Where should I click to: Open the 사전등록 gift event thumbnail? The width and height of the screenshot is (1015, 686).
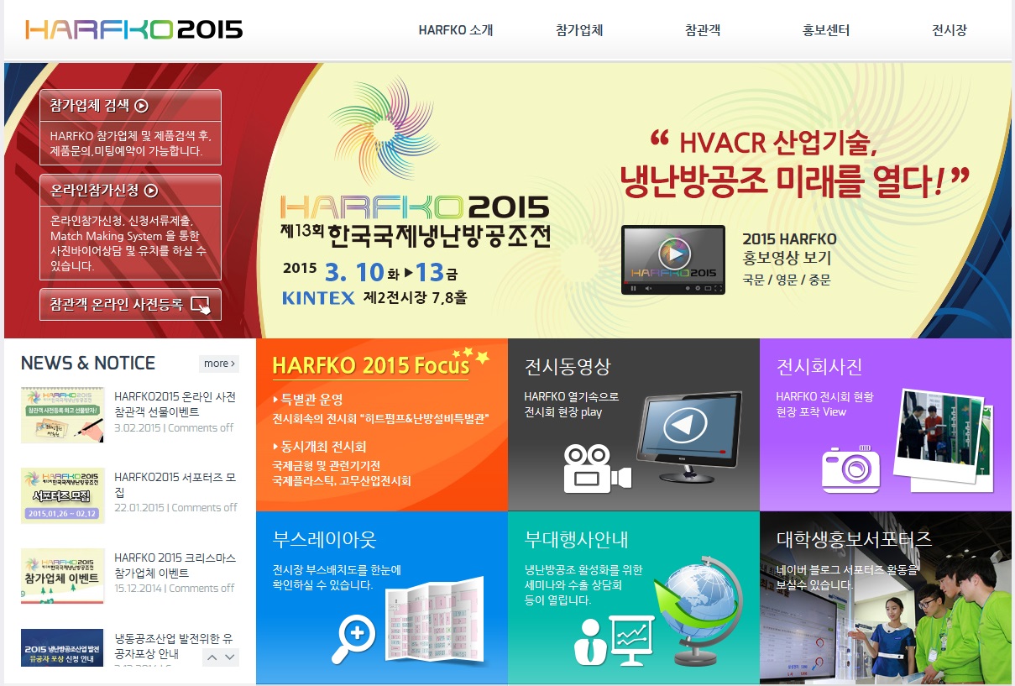(x=62, y=415)
